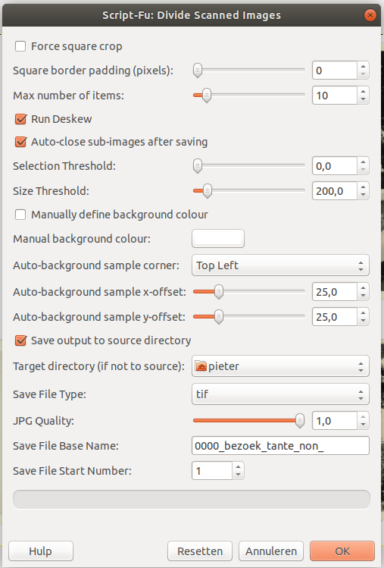Toggle Auto-close sub-images after saving
Viewport: 384px width, 568px height.
pos(20,142)
